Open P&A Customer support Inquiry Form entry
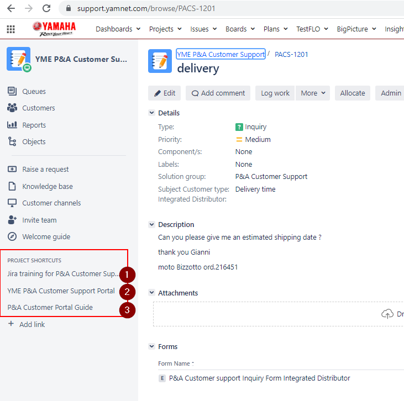404x401 pixels. [x=259, y=378]
